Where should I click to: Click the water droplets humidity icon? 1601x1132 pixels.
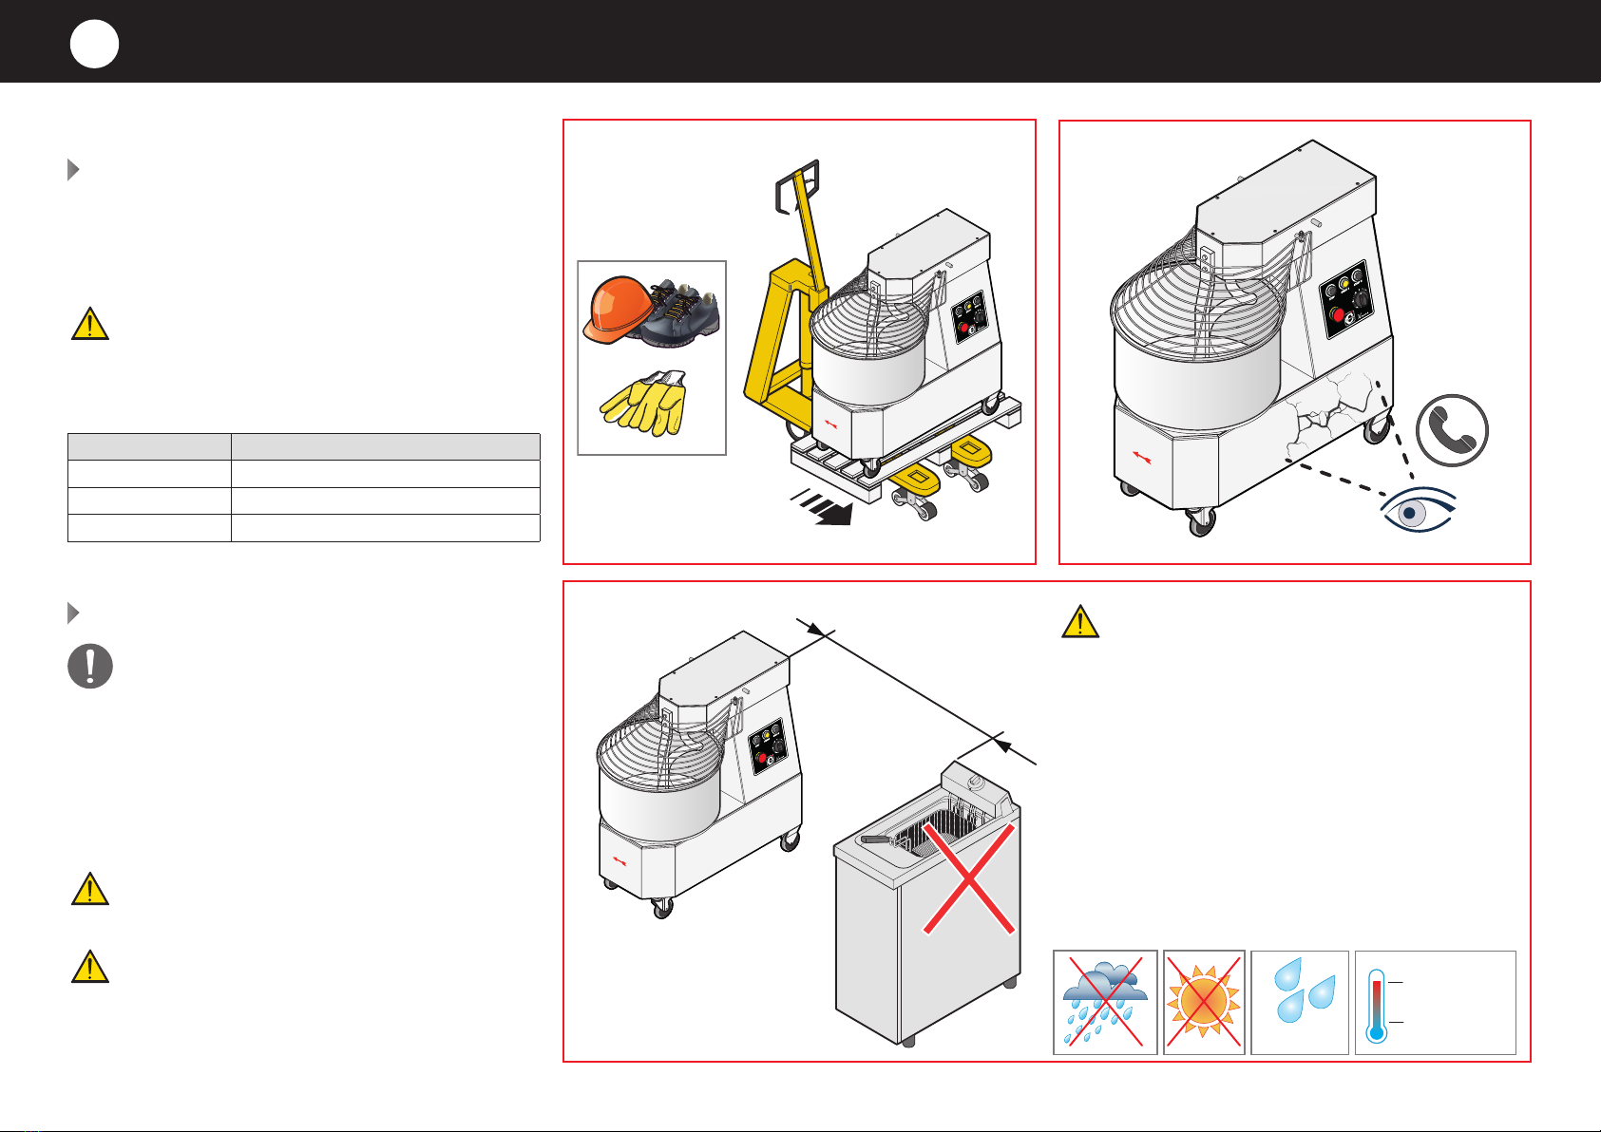click(x=1300, y=1002)
